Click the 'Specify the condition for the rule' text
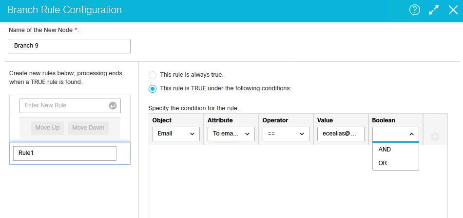This screenshot has width=463, height=218. (193, 108)
